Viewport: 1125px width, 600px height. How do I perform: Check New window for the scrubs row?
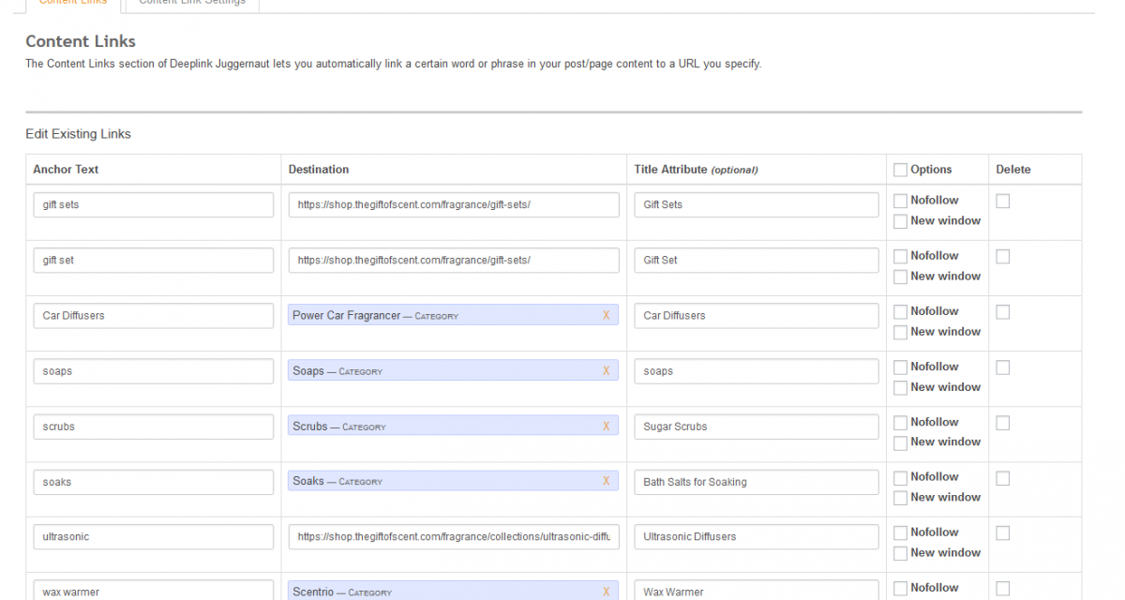901,443
